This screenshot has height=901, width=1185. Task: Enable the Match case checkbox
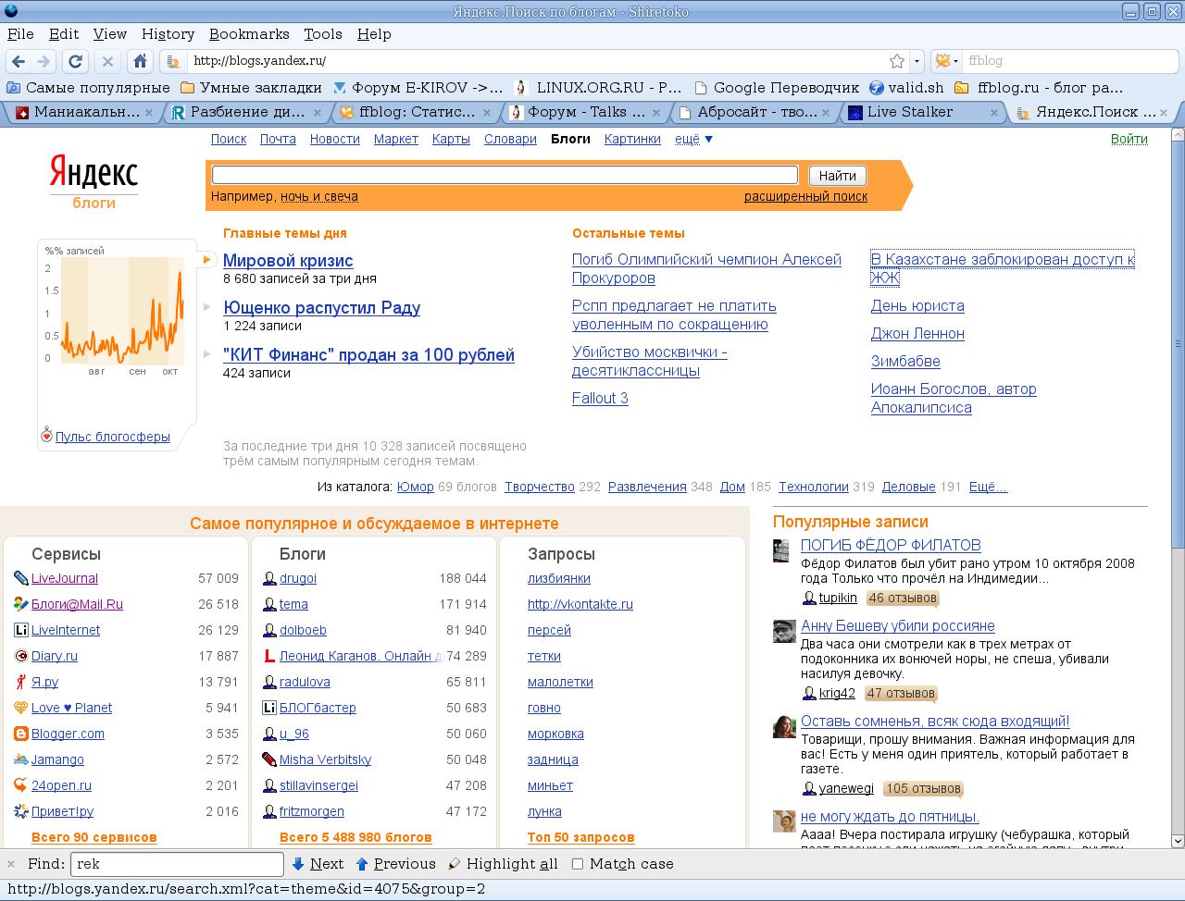(x=578, y=864)
